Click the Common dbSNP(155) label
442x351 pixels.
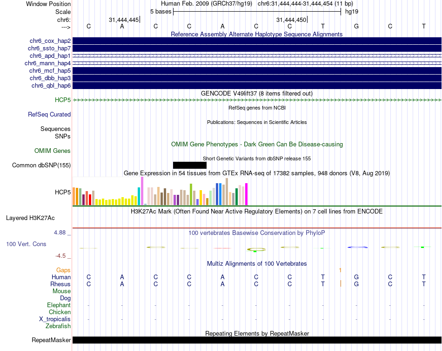(41, 165)
